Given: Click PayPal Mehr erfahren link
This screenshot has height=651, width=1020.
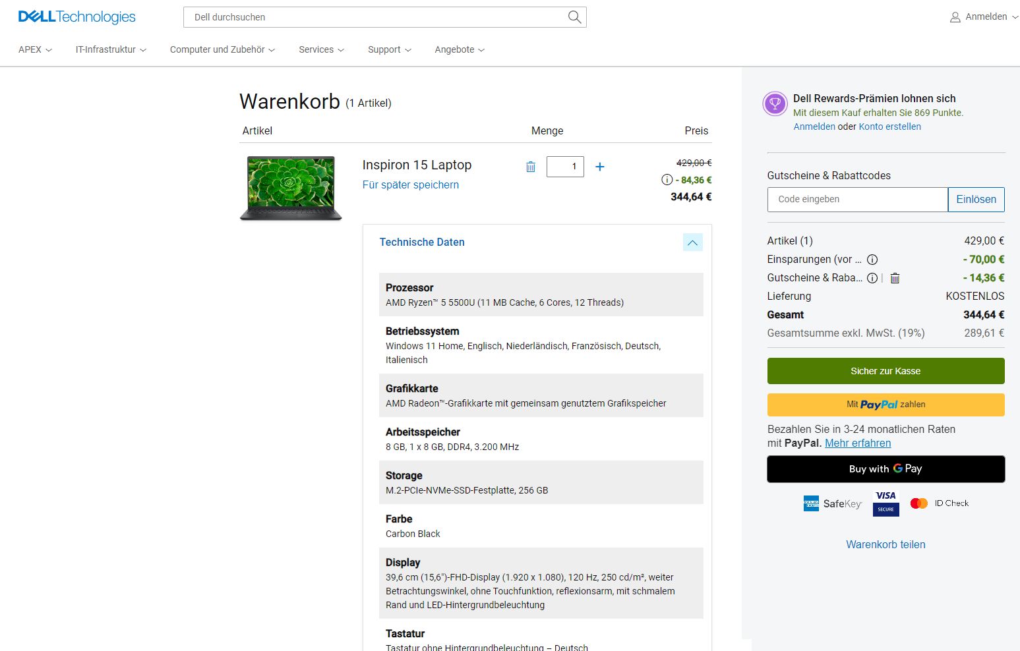Looking at the screenshot, I should click(x=858, y=443).
